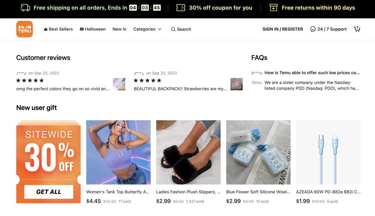Open the review photo of color palette
This screenshot has width=375, height=216.
[119, 84]
